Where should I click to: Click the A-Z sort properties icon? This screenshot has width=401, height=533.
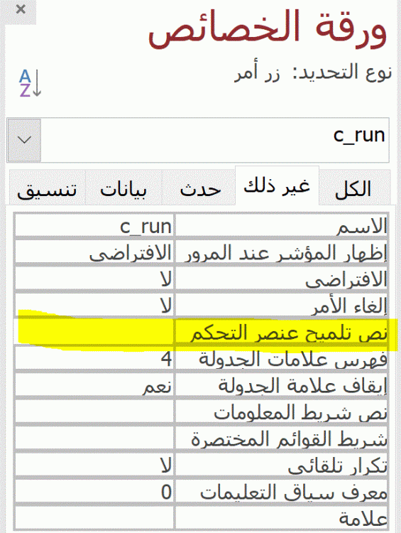click(x=31, y=83)
